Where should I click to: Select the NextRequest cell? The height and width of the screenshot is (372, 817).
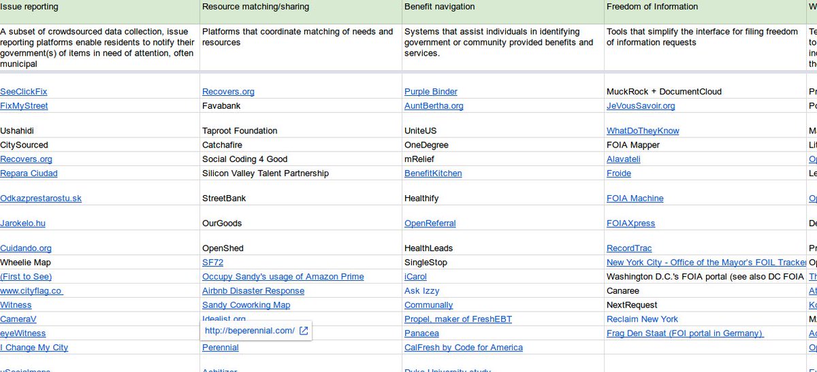coord(705,305)
